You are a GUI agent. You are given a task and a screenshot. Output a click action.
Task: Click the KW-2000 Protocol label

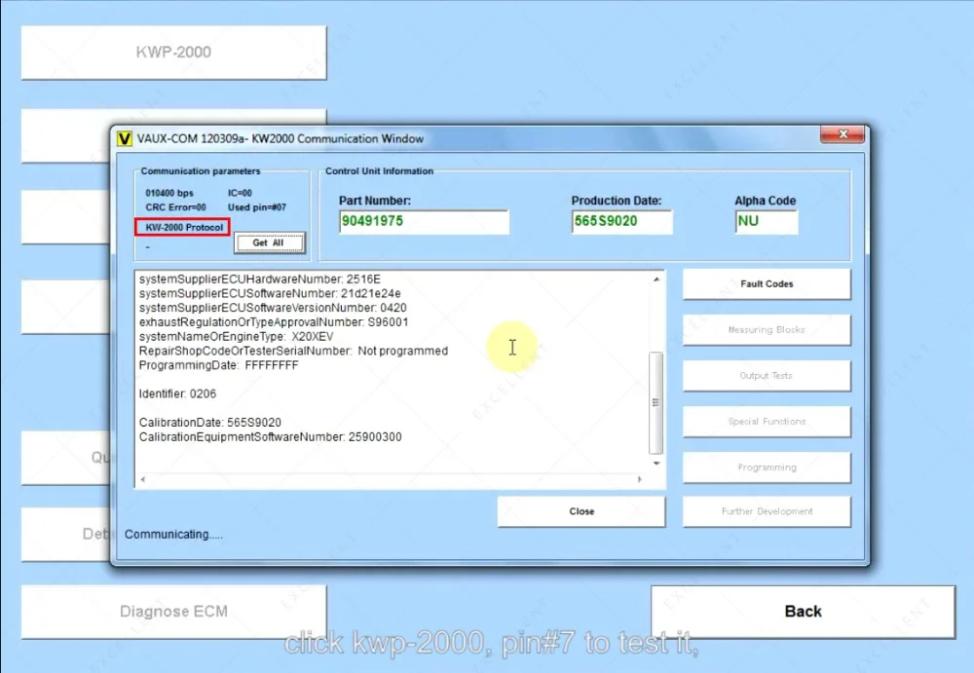tap(183, 228)
